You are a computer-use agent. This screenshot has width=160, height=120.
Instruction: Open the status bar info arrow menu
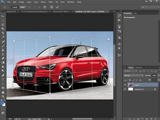[49, 119]
